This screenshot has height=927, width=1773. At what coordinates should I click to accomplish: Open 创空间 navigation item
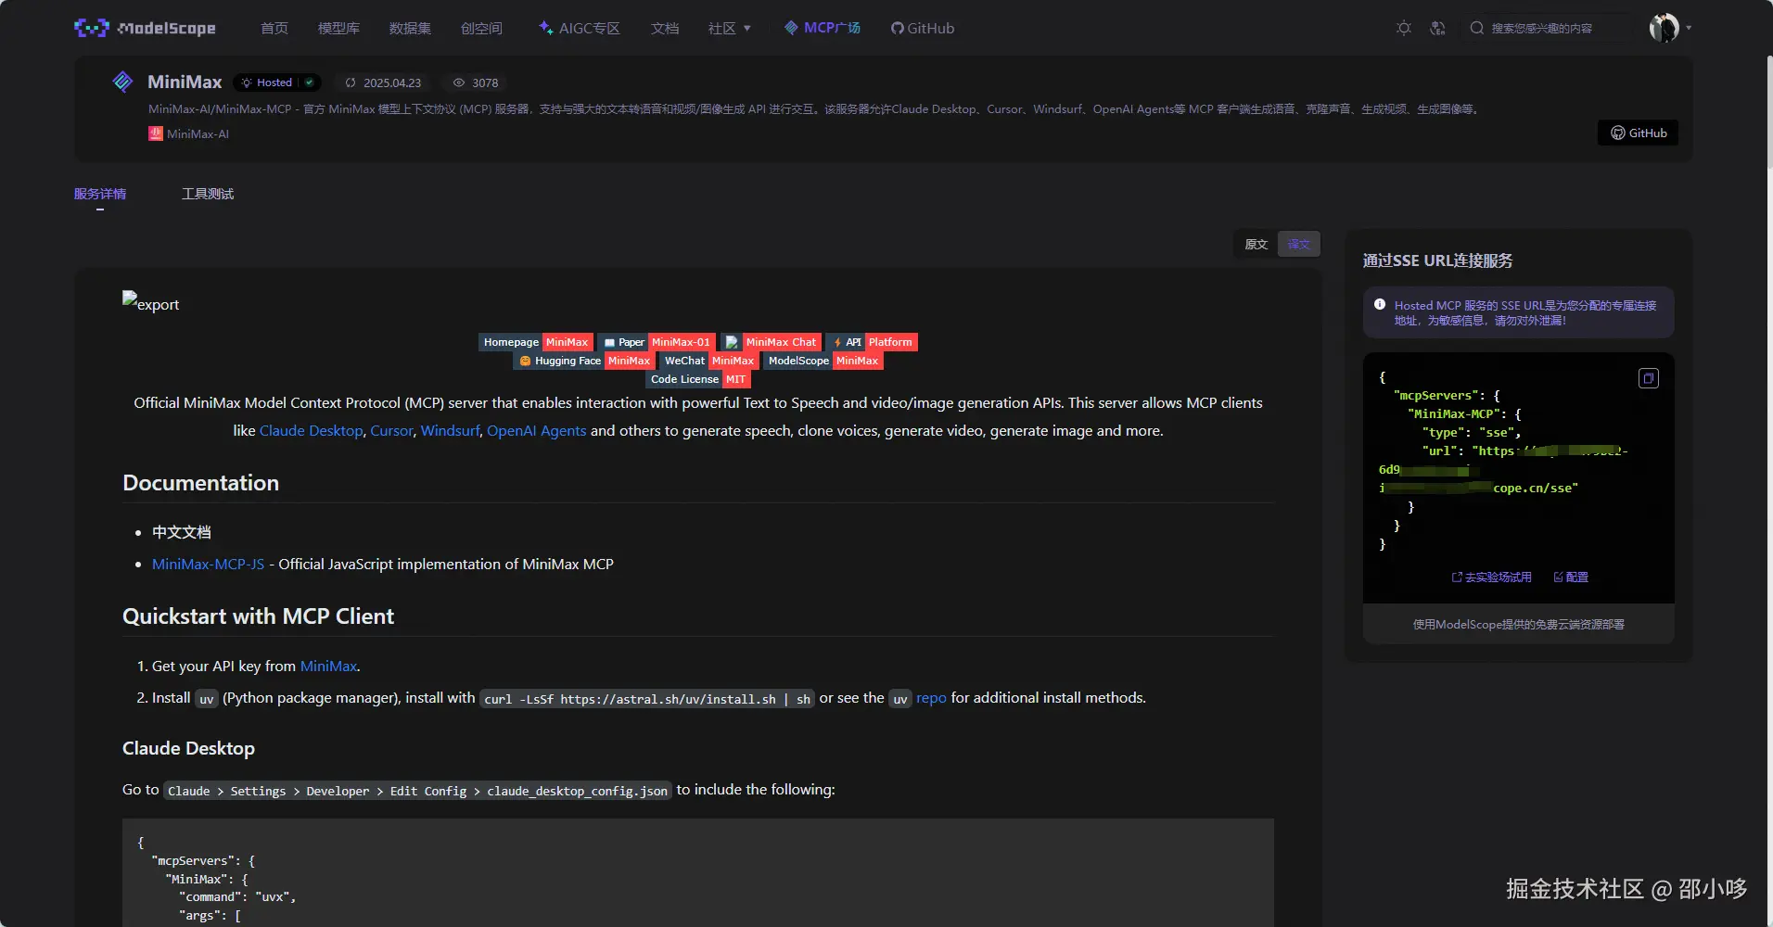pos(481,29)
